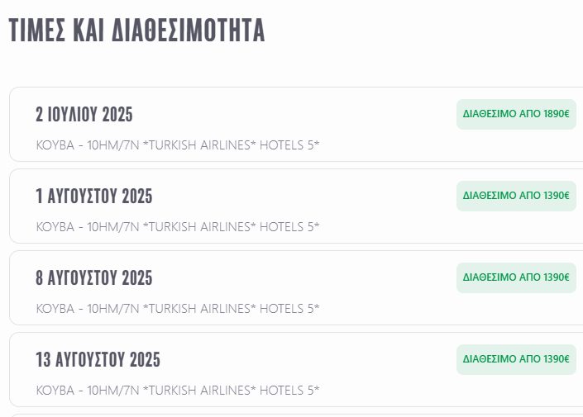Viewport: 583px width, 417px height.
Task: Select the 1390€ availability badge for 8 August
Action: coord(516,277)
